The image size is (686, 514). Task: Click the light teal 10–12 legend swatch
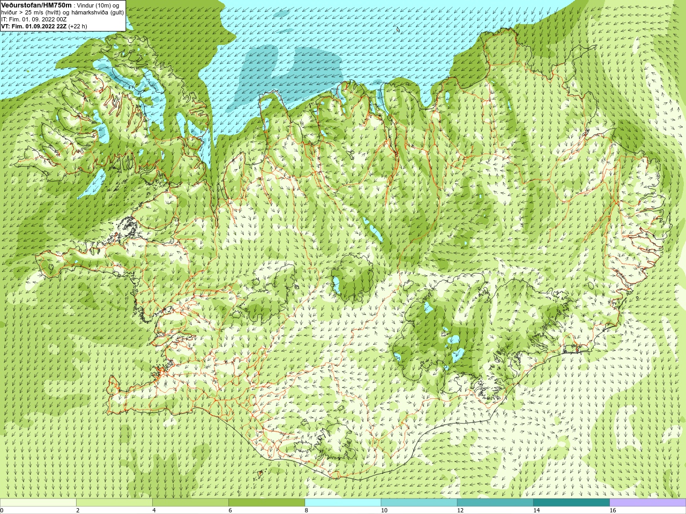[x=419, y=502]
